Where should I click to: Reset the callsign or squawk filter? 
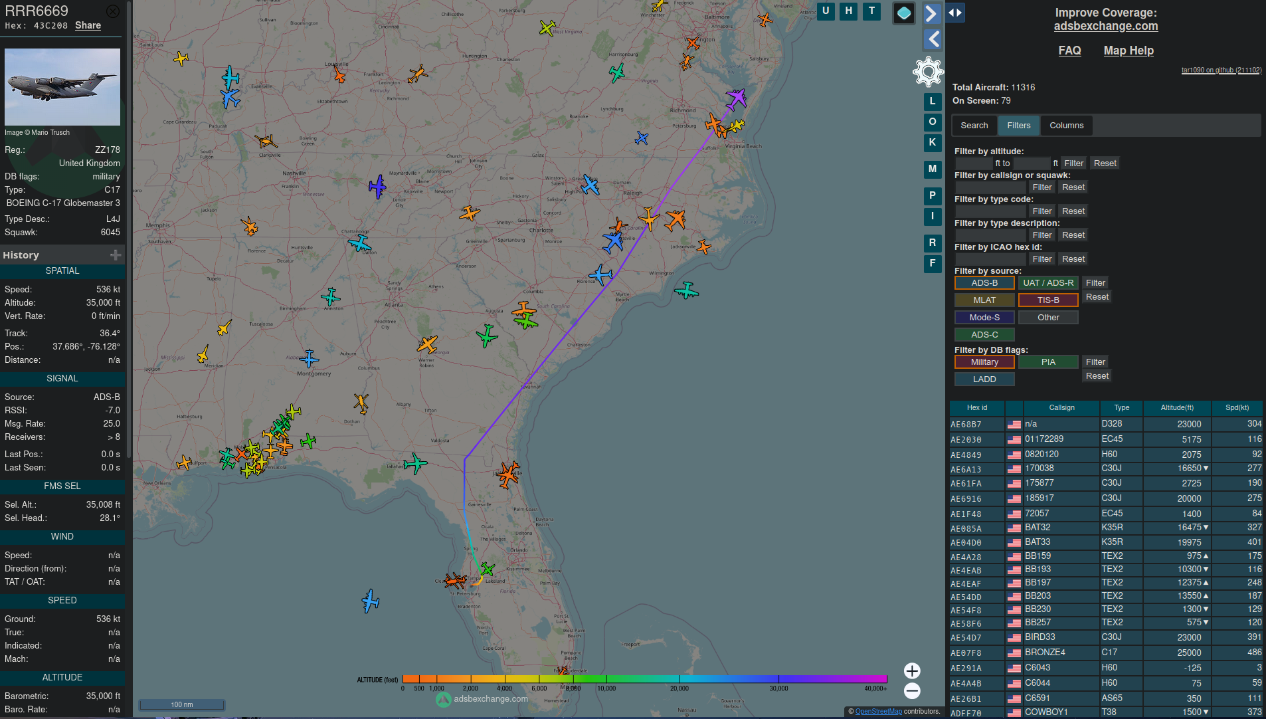pos(1073,187)
